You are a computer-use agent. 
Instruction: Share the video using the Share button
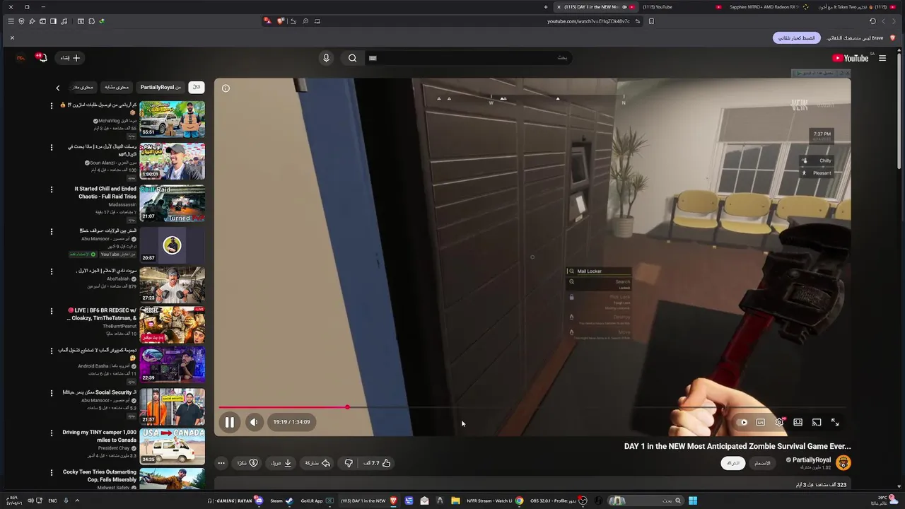[x=317, y=463]
